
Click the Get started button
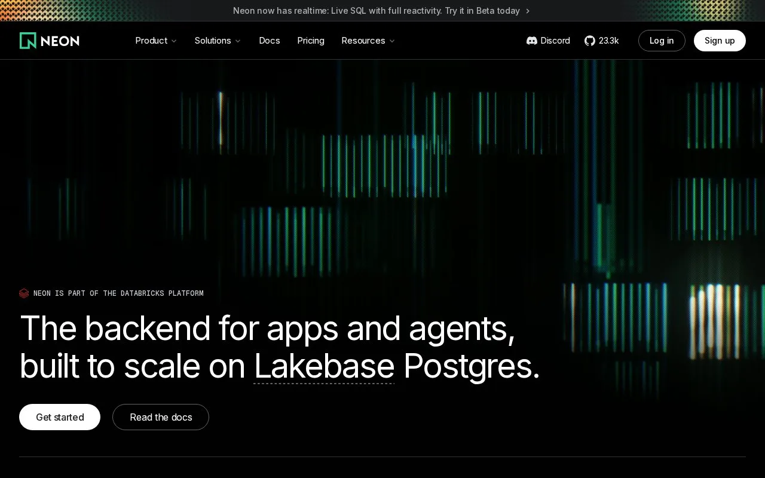(x=60, y=417)
